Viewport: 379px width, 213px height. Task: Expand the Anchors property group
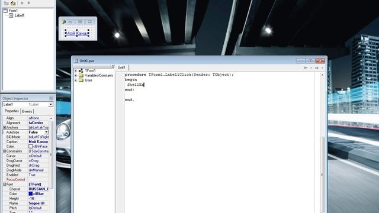click(5, 127)
